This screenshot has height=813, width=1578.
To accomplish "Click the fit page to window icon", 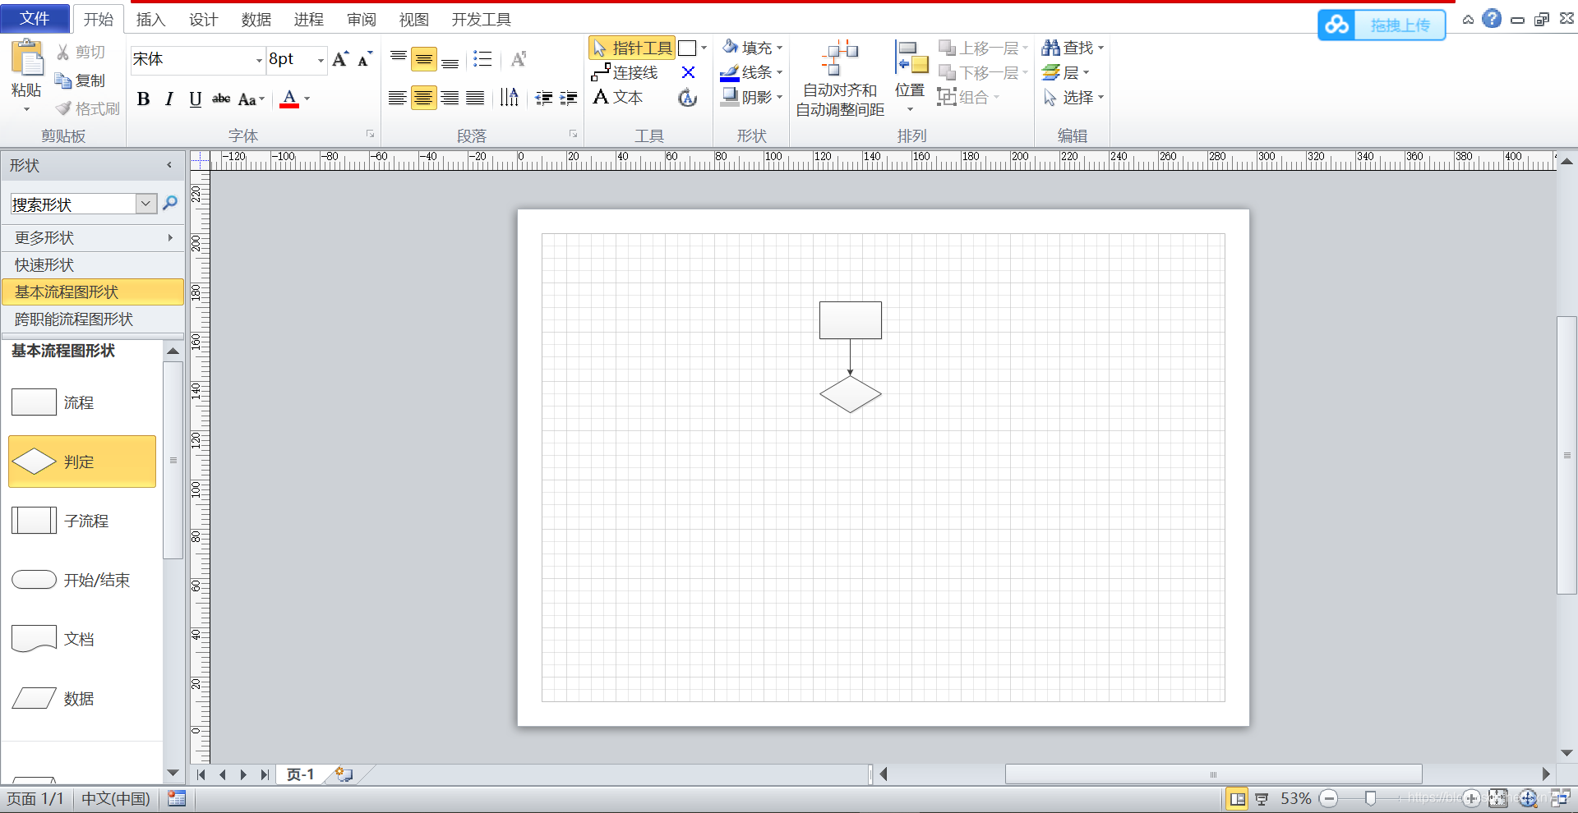I will (1498, 798).
